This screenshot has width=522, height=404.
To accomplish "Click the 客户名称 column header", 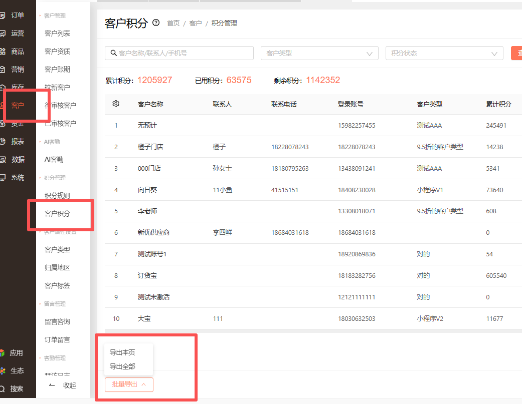I will coord(150,104).
